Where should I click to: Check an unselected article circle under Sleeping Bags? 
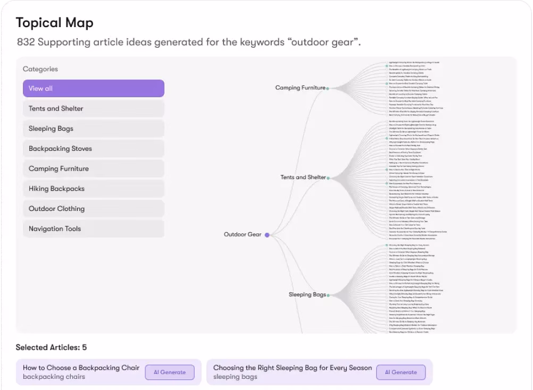coord(386,249)
